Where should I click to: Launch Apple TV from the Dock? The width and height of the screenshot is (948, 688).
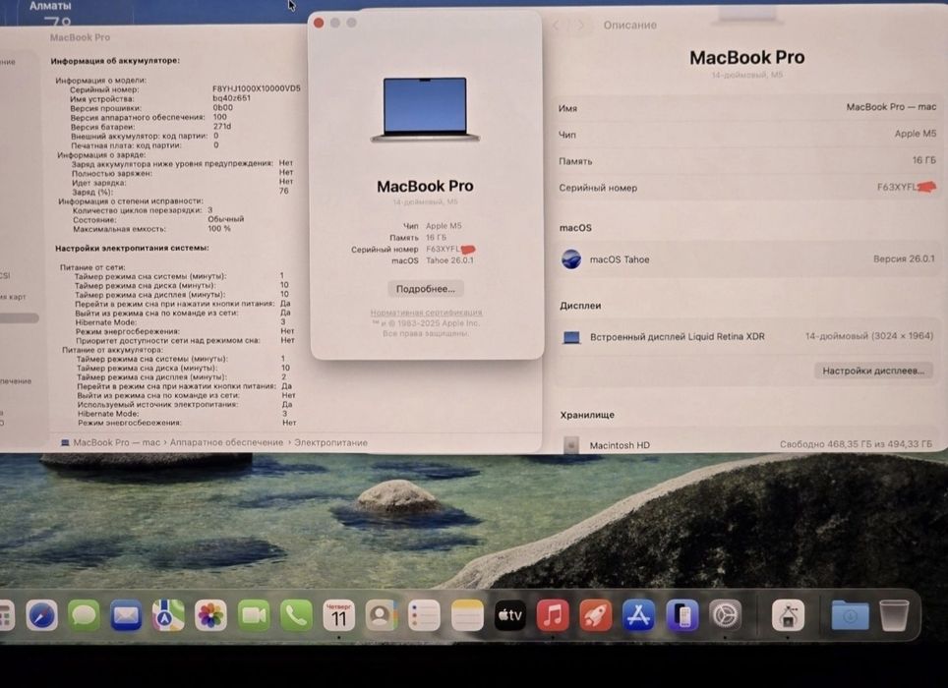coord(509,615)
